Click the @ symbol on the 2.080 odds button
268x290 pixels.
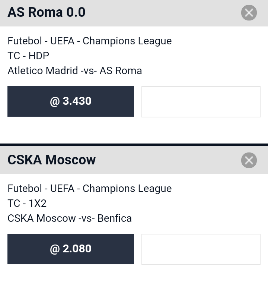coord(55,249)
